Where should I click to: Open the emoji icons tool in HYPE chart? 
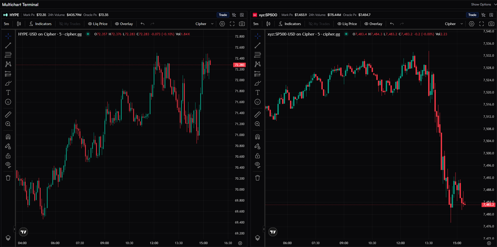click(x=8, y=102)
